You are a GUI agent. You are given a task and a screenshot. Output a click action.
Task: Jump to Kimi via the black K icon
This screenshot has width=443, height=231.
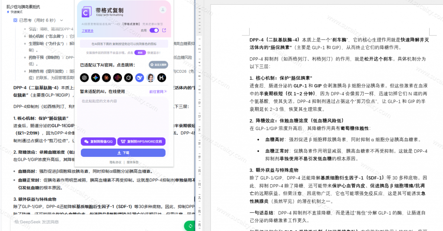point(162,78)
